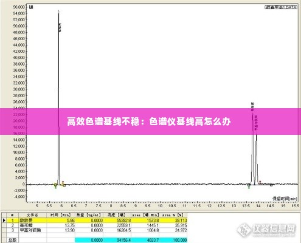Click the 'Area [Min]' column header
301x243 pixels.
tap(145, 215)
